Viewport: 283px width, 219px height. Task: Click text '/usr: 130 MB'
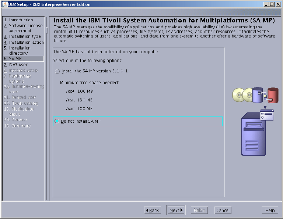[x=79, y=100]
